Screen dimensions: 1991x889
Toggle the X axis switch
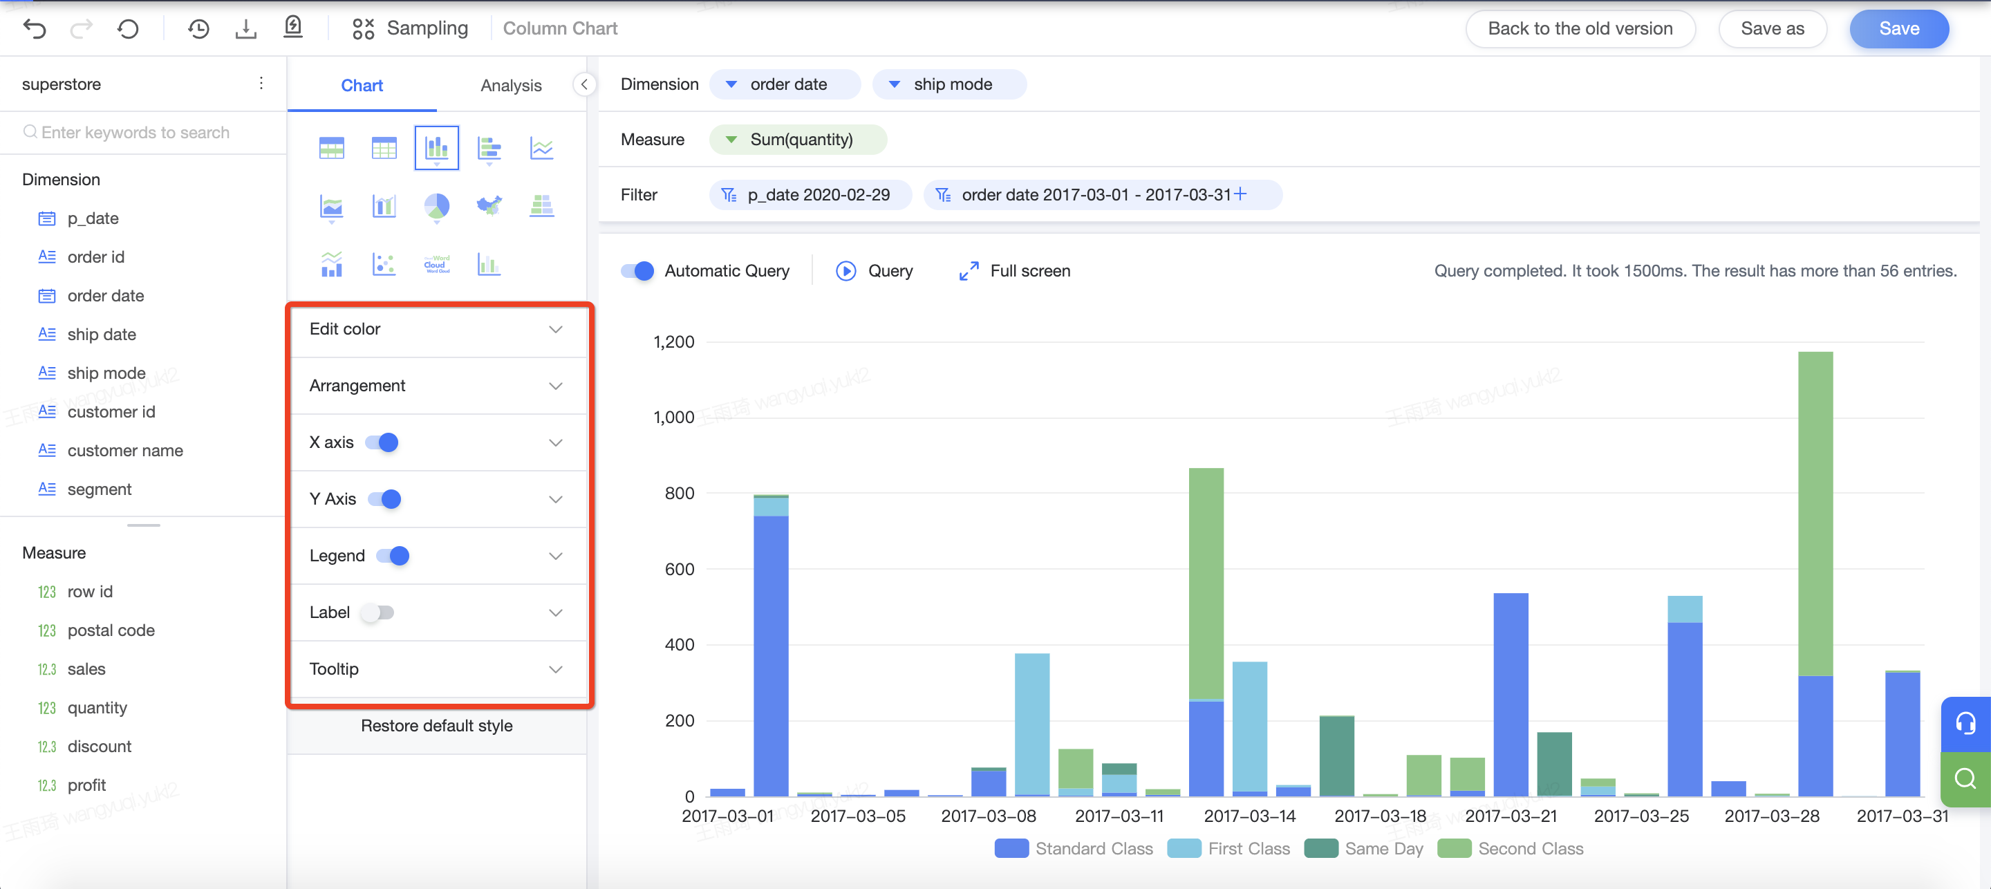point(382,442)
